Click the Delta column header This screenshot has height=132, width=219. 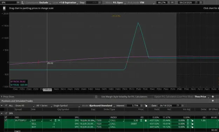point(204,109)
